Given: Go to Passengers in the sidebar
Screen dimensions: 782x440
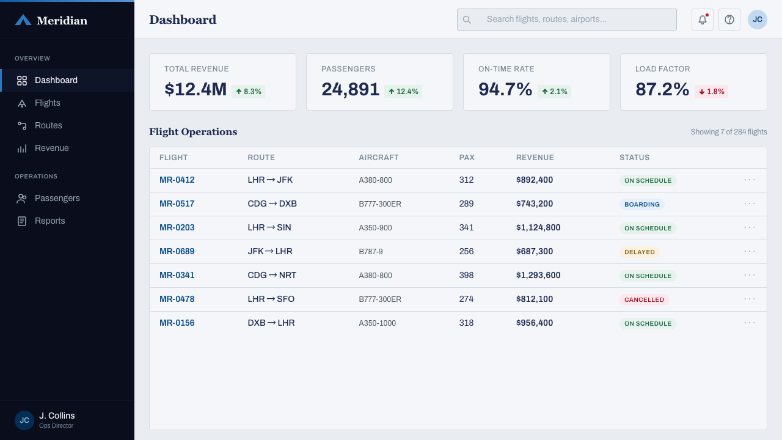Looking at the screenshot, I should tap(67, 198).
